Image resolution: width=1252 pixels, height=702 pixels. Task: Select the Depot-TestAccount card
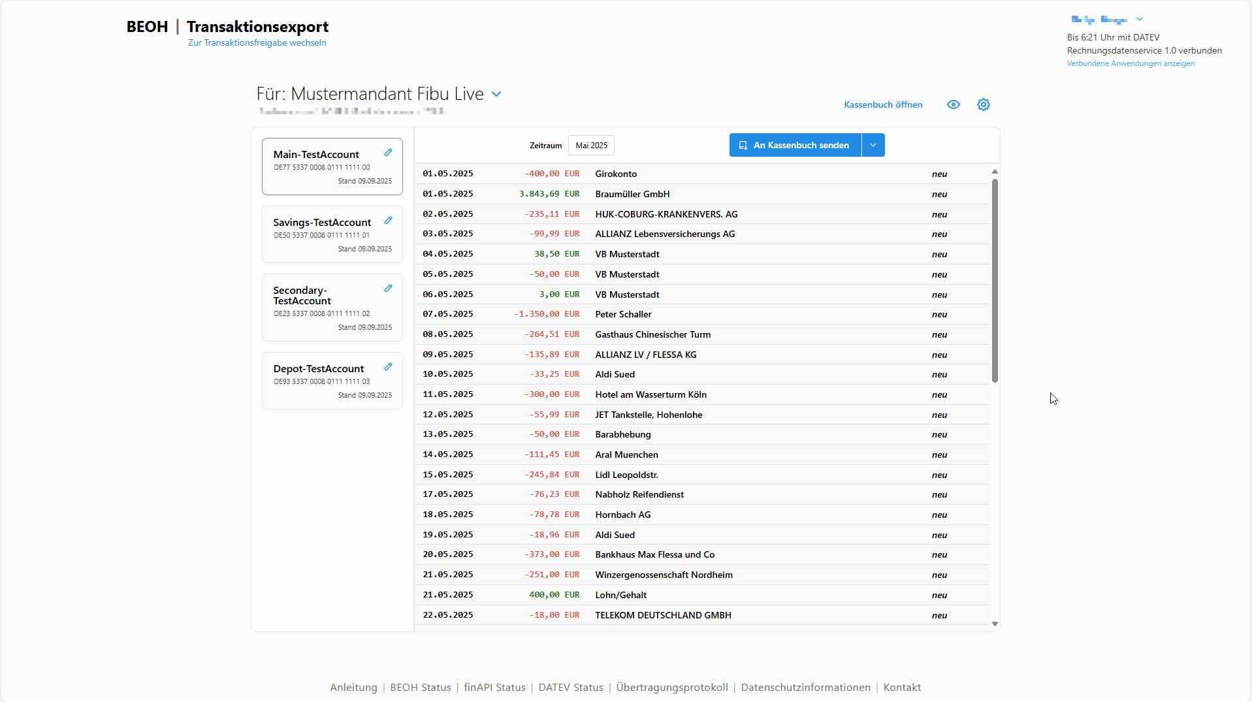332,381
